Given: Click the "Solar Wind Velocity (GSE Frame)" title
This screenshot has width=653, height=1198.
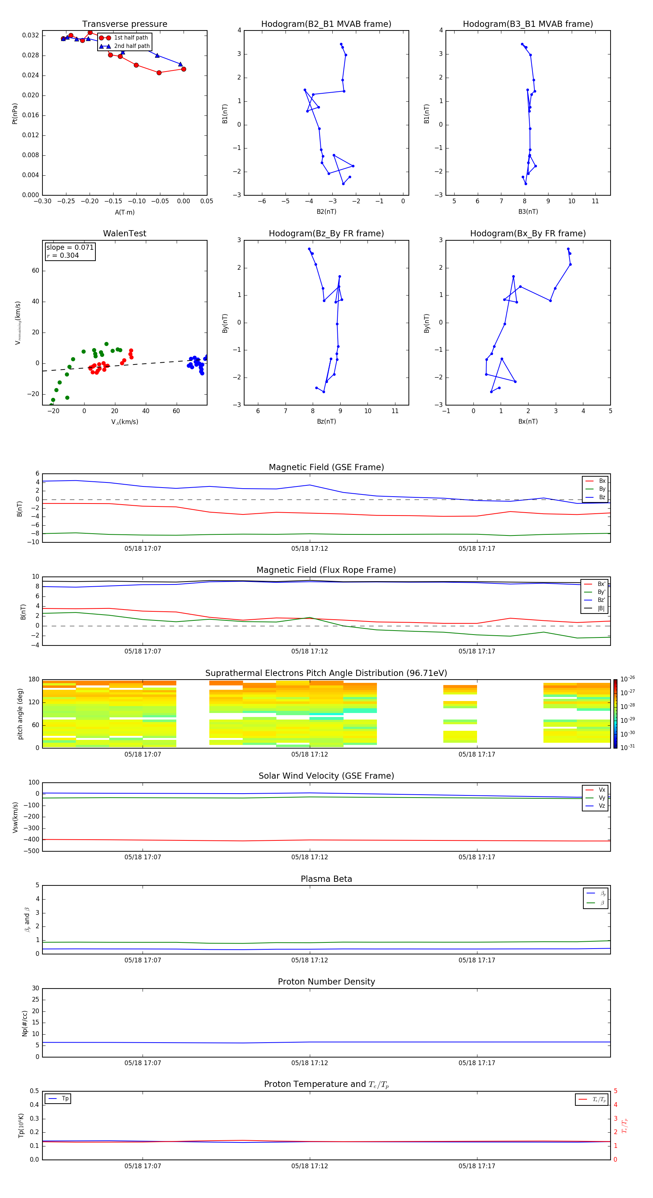Looking at the screenshot, I should pyautogui.click(x=326, y=776).
